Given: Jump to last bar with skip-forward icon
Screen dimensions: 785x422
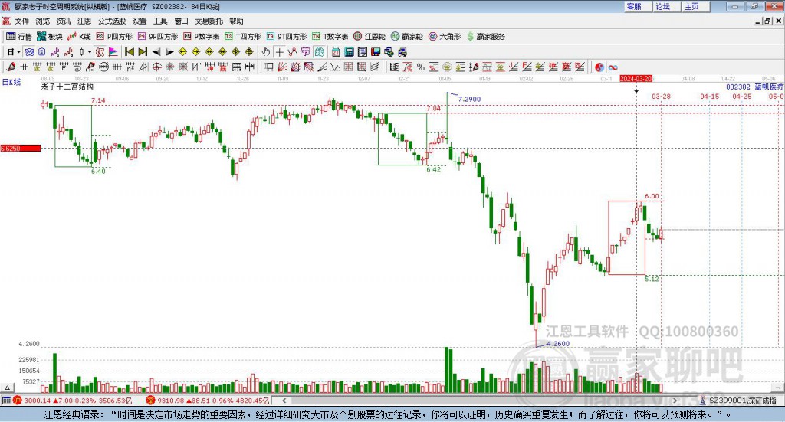Looking at the screenshot, I should pyautogui.click(x=143, y=52).
